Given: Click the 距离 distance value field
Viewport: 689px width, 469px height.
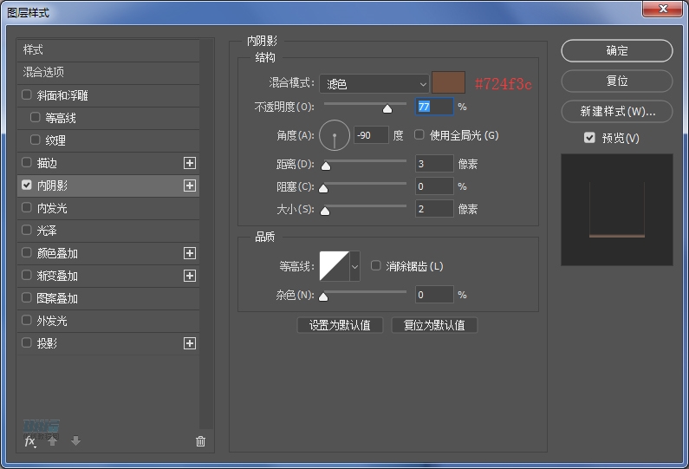Looking at the screenshot, I should (x=433, y=164).
